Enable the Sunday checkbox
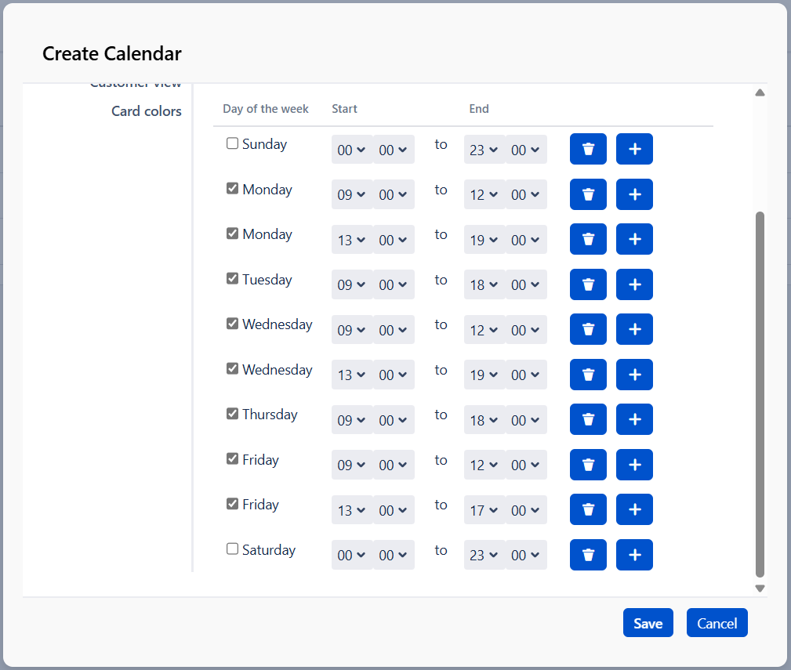Screen dimensions: 791x670 point(232,143)
